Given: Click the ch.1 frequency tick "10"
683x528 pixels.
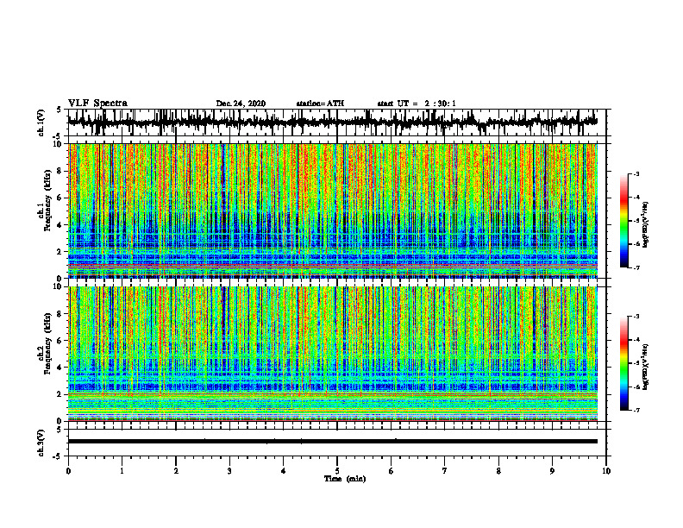Looking at the screenshot, I should 59,145.
